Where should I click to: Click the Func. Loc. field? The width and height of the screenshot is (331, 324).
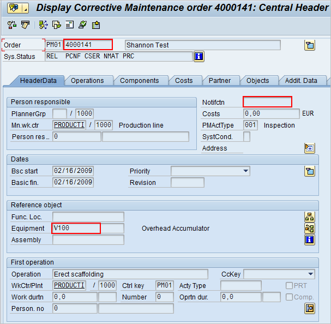[88, 217]
